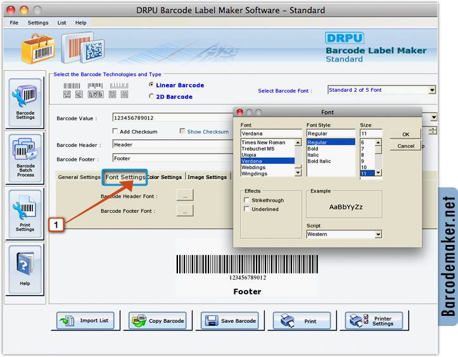
Task: Switch to the Color Settings tab
Action: tap(165, 177)
